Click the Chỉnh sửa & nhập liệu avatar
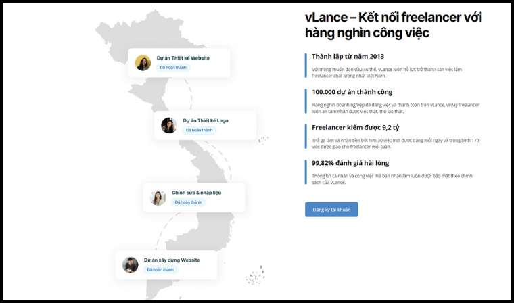This screenshot has width=514, height=303. click(158, 197)
